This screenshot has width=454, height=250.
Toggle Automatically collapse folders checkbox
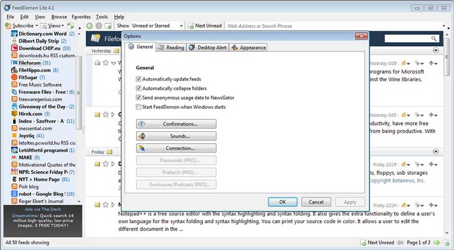138,89
